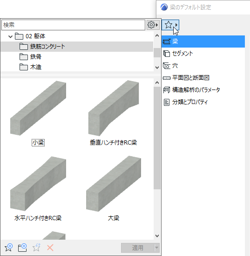Screen dimensions: 250x256
Task: Open the 構造解析のパラメータ page
Action: pos(203,90)
